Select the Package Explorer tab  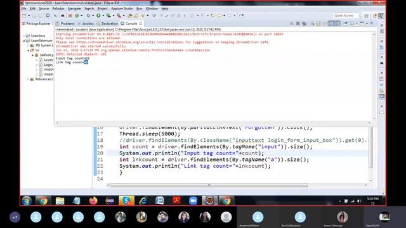tap(36, 23)
